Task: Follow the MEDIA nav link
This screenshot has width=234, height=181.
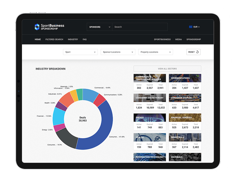Action: [179, 39]
